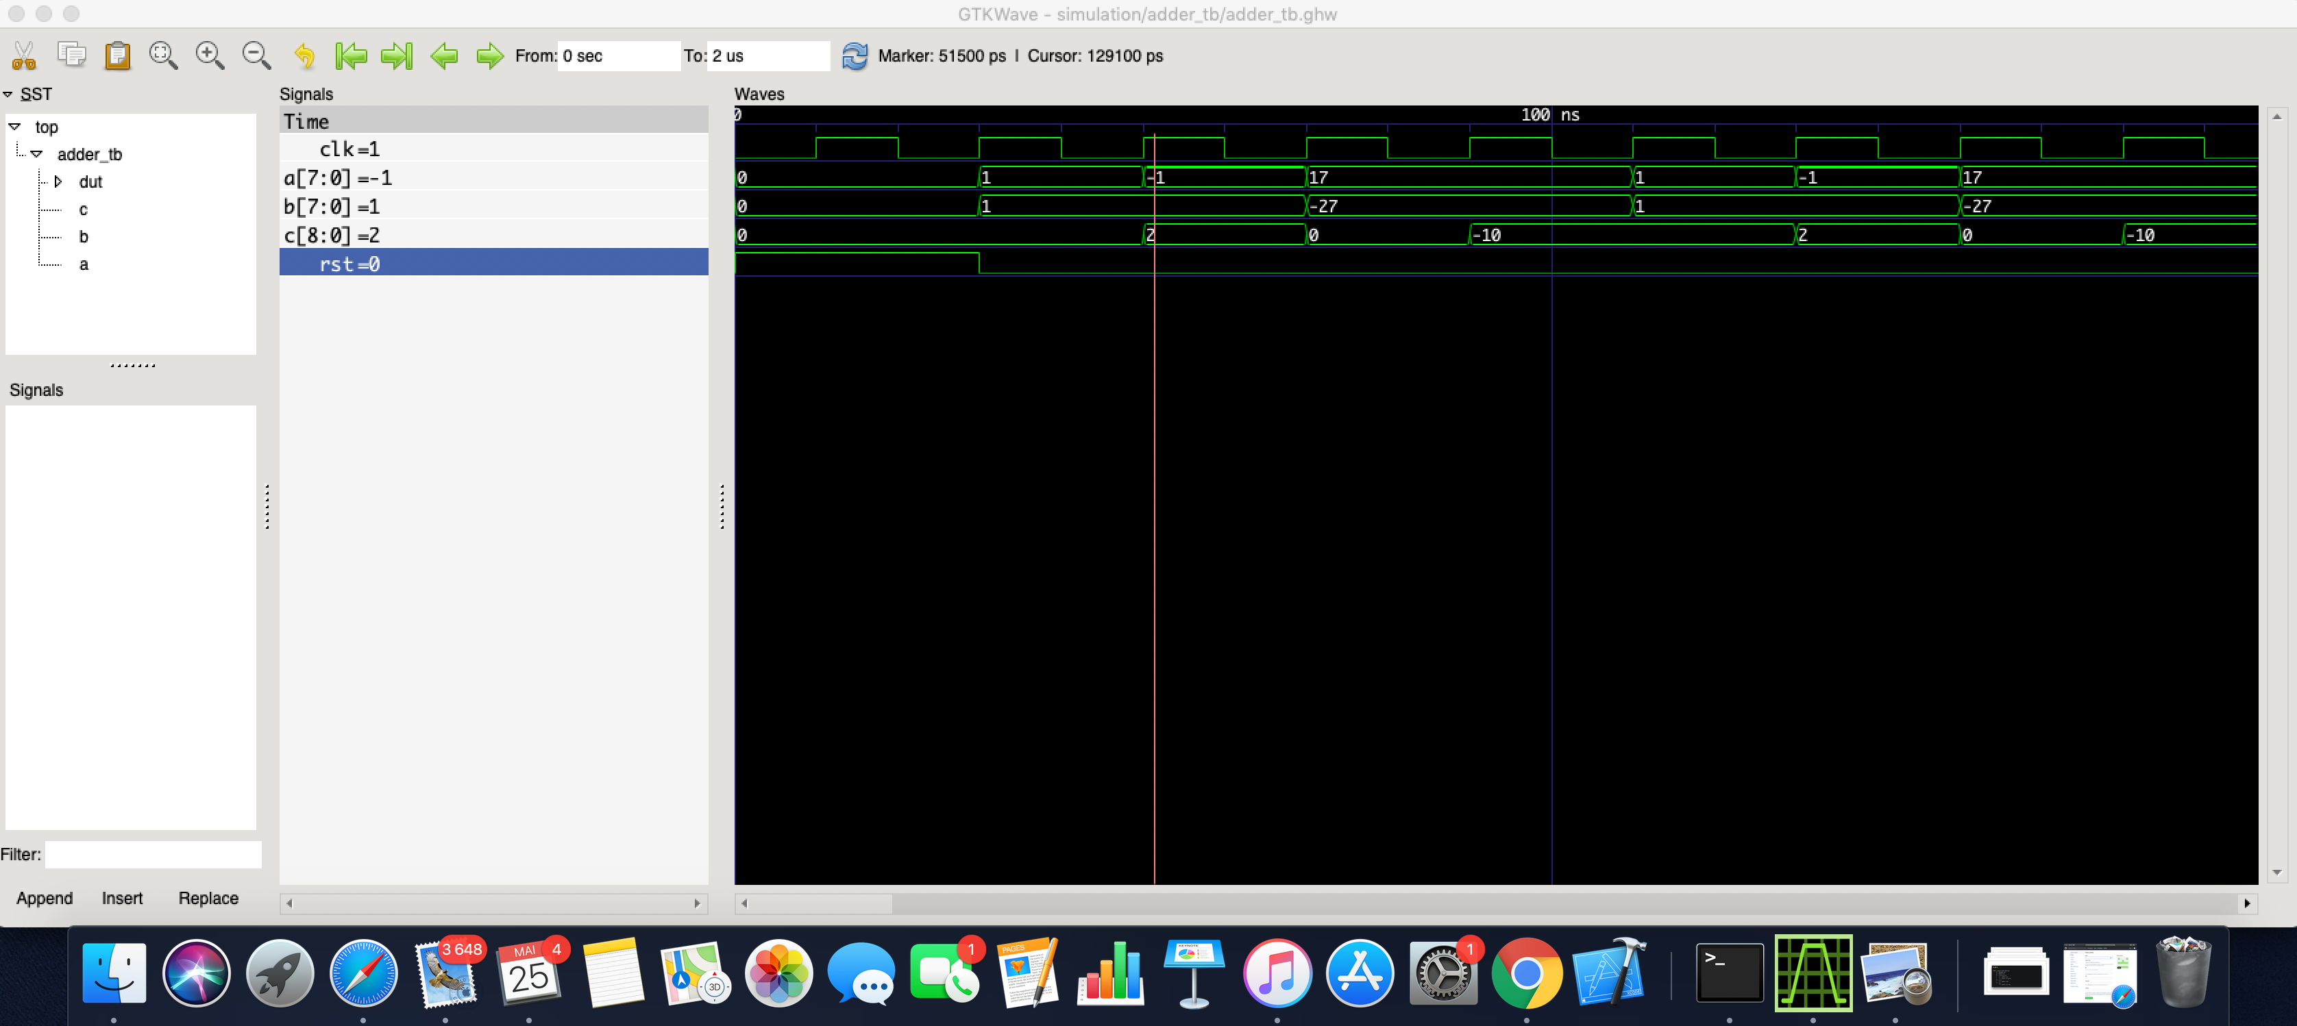The height and width of the screenshot is (1026, 2297).
Task: Select dut in the SST tree
Action: (x=91, y=182)
